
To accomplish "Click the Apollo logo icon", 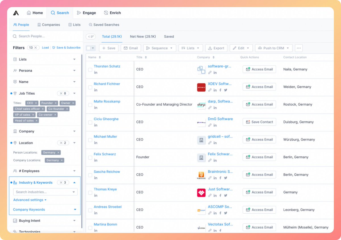I will pyautogui.click(x=16, y=13).
